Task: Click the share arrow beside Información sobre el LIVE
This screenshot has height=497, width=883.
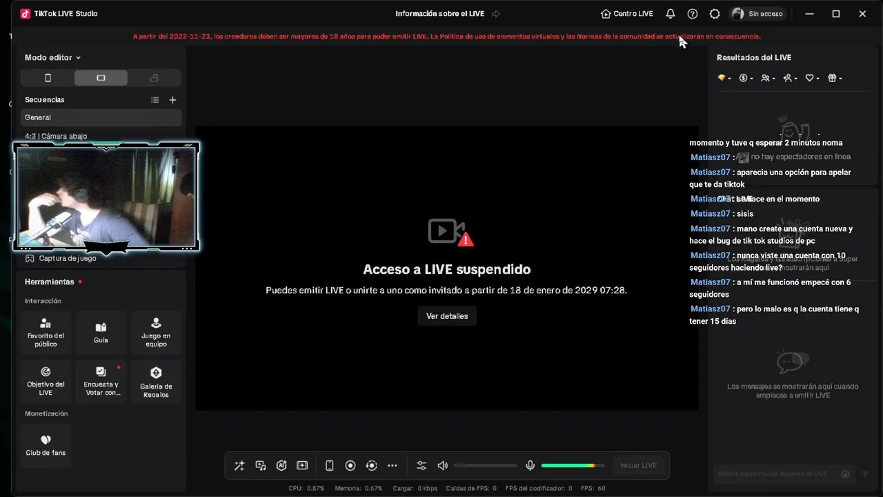Action: coord(496,14)
